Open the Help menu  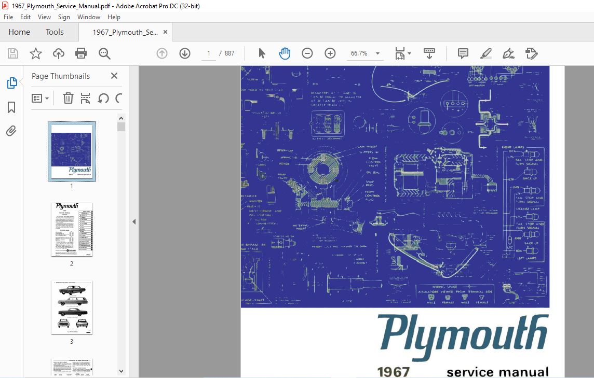(114, 17)
